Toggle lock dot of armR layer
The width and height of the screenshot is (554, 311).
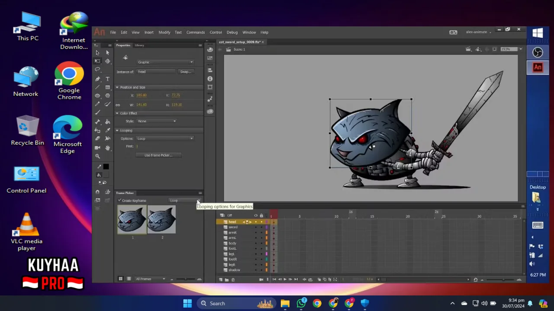pyautogui.click(x=261, y=232)
